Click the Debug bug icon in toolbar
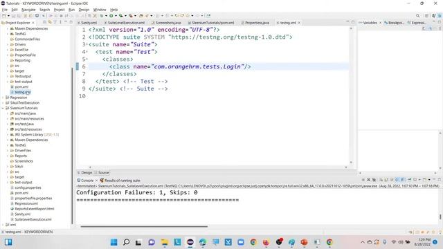Screen dimensions: 443x249 pos(102,16)
